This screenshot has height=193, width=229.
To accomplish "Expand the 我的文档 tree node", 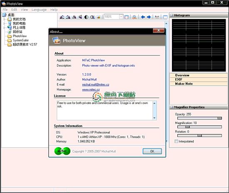I will [x=5, y=19].
